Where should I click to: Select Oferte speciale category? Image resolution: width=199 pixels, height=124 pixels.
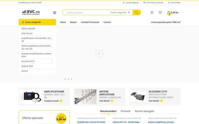(28, 28)
